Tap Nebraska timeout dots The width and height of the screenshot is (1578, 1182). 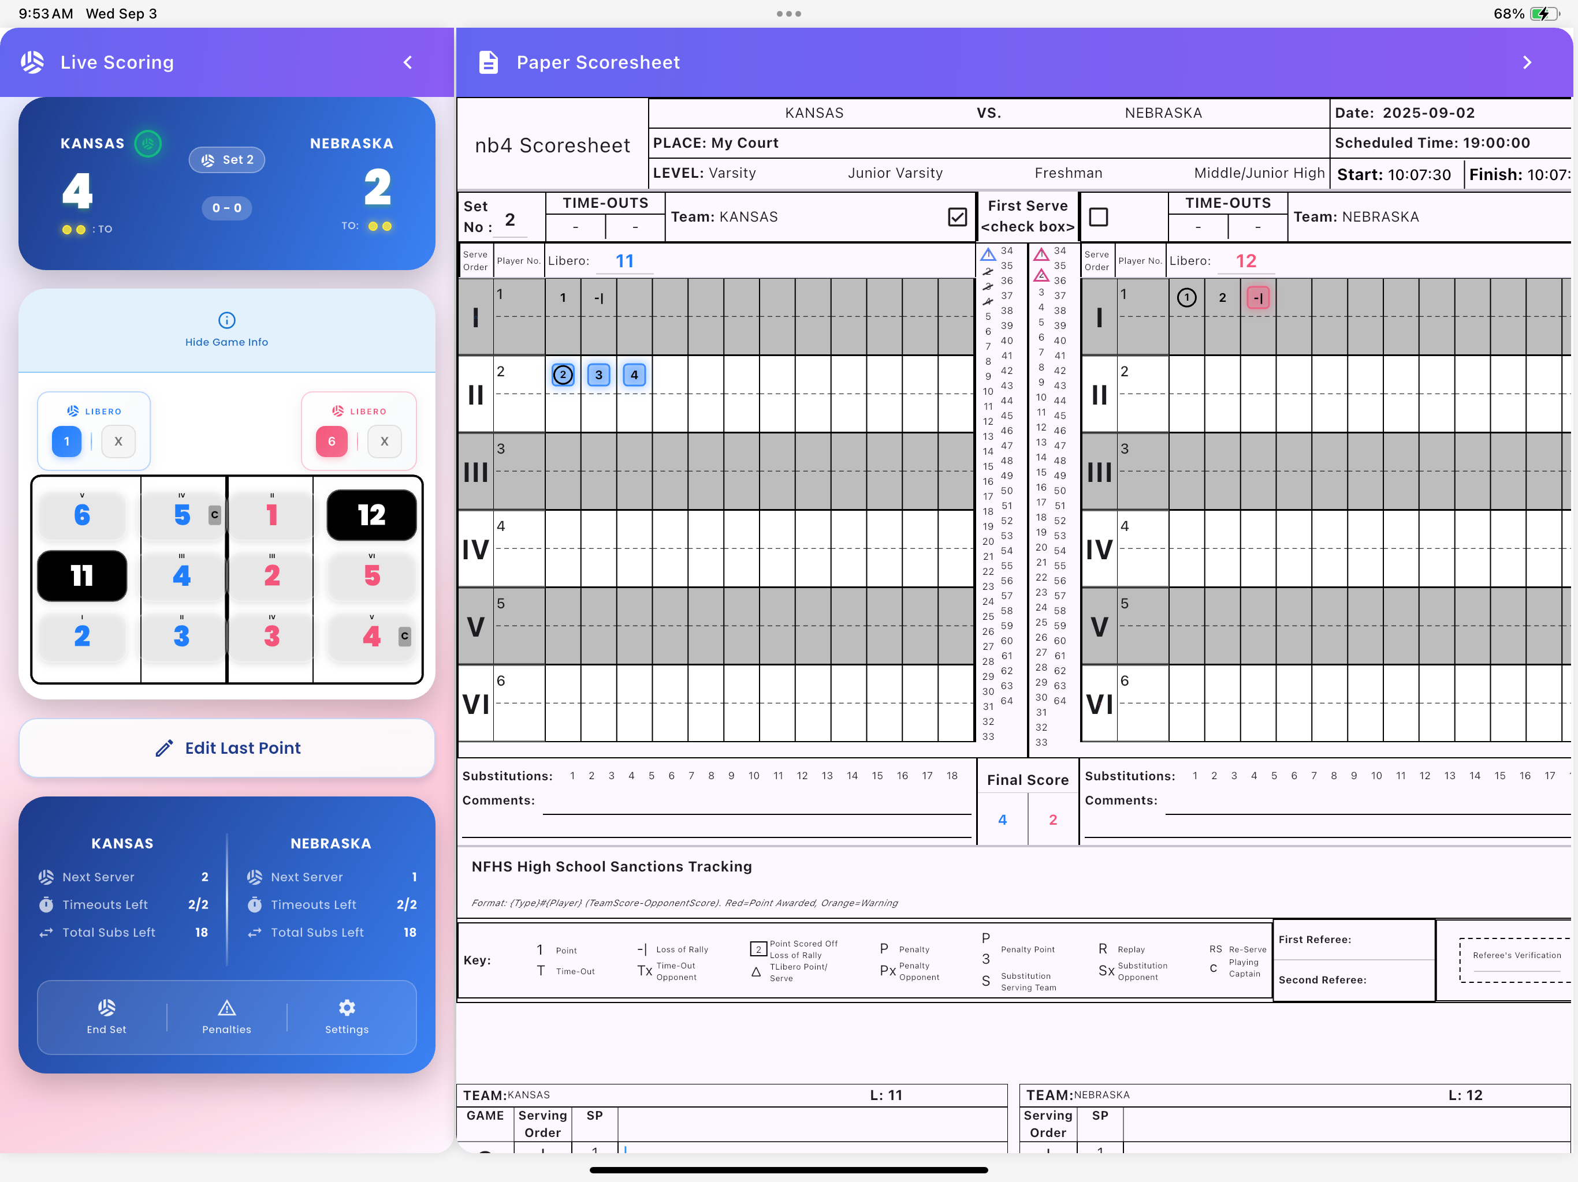pyautogui.click(x=379, y=226)
